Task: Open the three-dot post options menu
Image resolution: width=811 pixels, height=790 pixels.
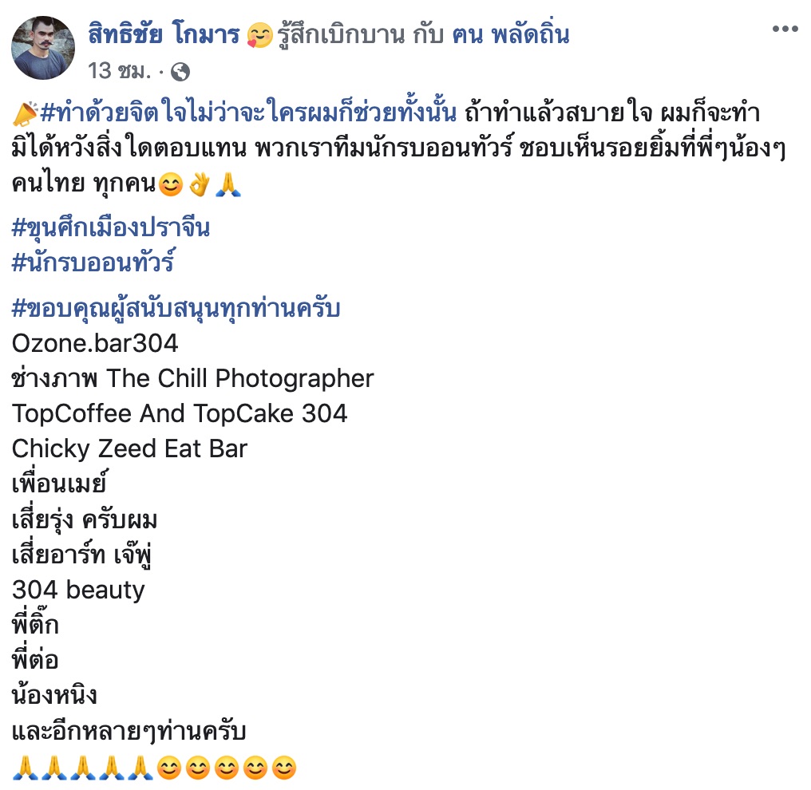Action: point(785,29)
